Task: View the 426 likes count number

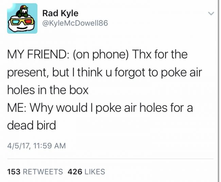Action: pyautogui.click(x=75, y=172)
